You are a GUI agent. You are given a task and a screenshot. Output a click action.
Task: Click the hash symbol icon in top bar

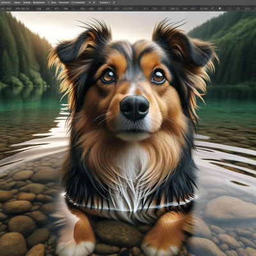94,3
